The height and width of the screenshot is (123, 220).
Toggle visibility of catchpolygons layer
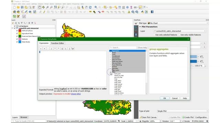tap(14, 26)
